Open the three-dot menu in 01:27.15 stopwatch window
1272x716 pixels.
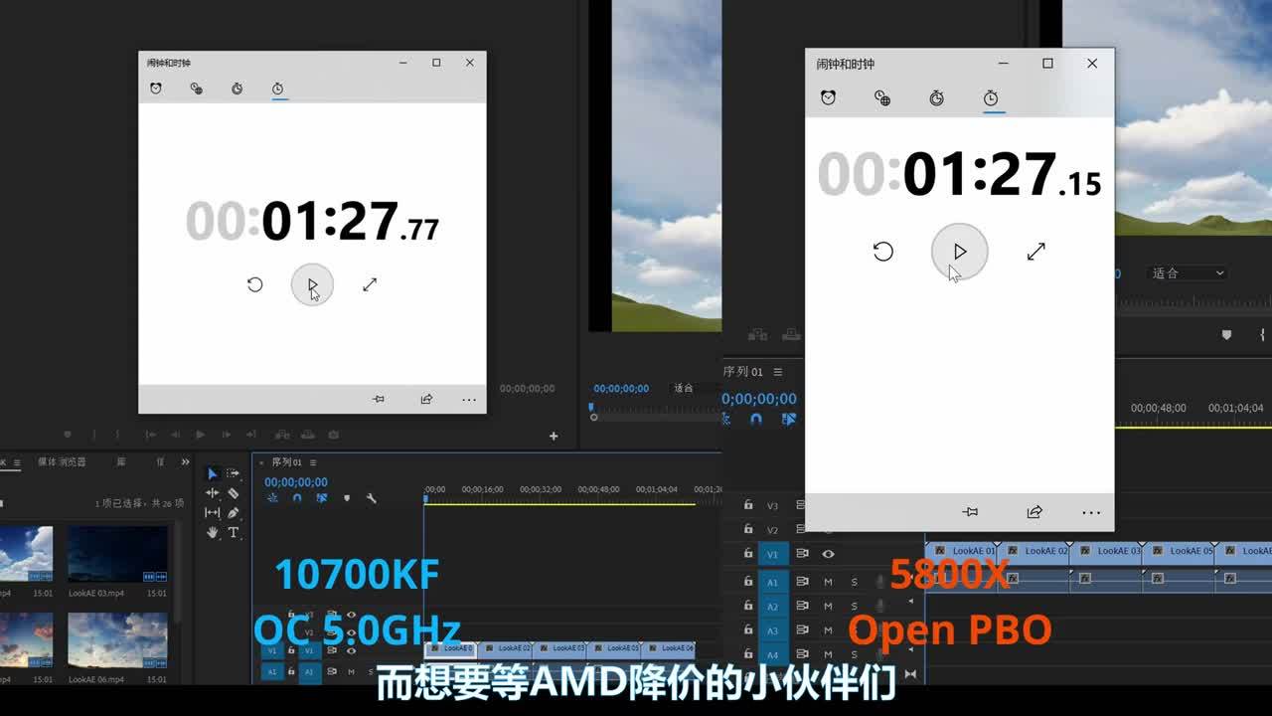[1091, 512]
